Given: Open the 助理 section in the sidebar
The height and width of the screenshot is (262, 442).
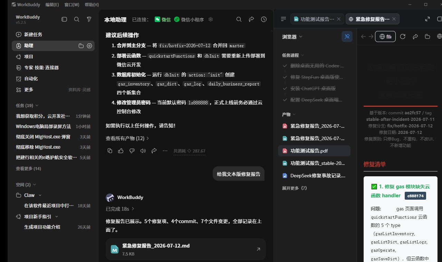Looking at the screenshot, I should pyautogui.click(x=53, y=45).
